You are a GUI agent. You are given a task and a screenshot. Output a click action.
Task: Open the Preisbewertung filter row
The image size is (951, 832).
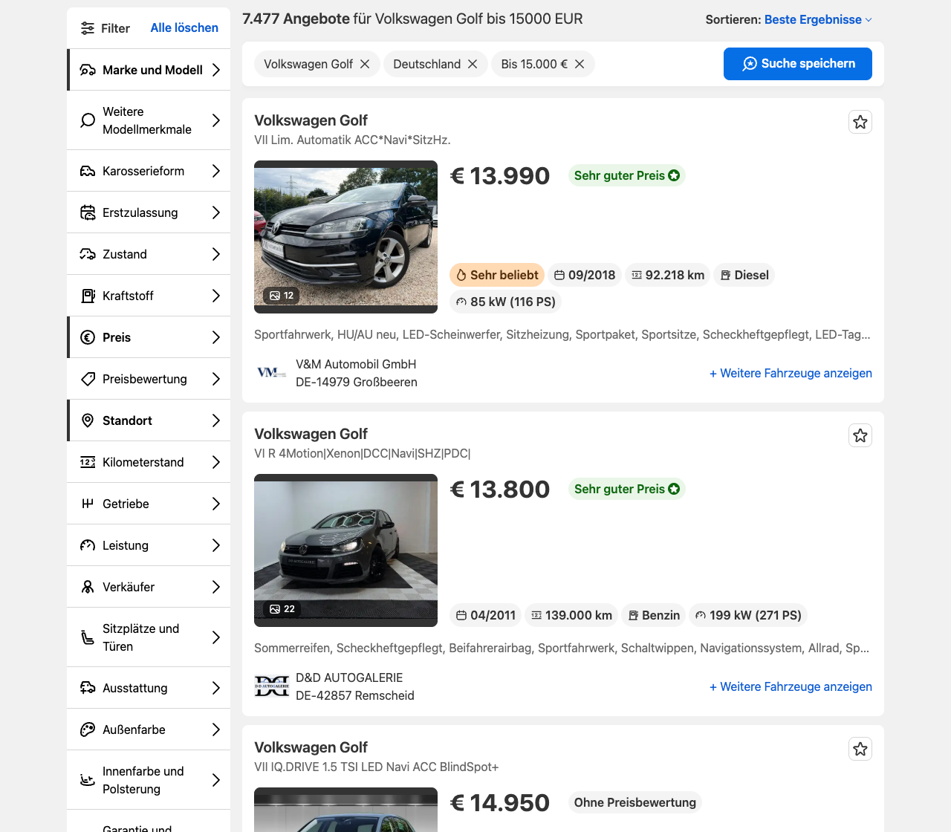tap(149, 379)
